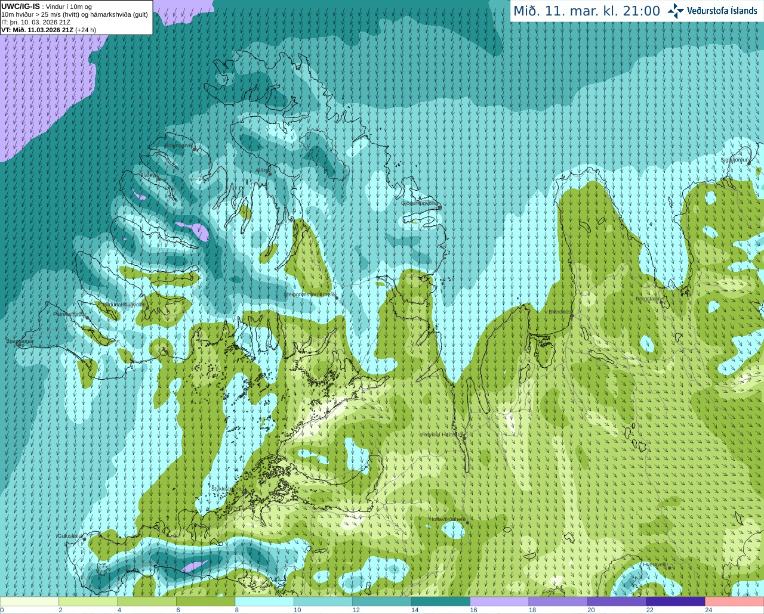The height and width of the screenshot is (614, 764).
Task: Select the 8–10 m/s light cyan legend swatch
Action: click(265, 601)
